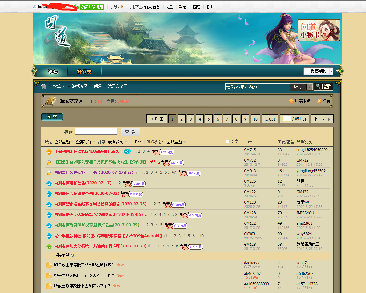366x293 pixels.
Task: Click the 回复/查看 column header
Action: pos(286,142)
